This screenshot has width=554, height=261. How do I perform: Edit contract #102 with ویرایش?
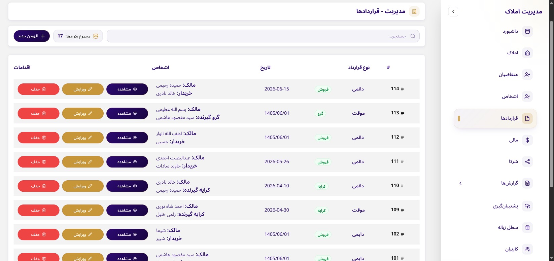(x=83, y=234)
